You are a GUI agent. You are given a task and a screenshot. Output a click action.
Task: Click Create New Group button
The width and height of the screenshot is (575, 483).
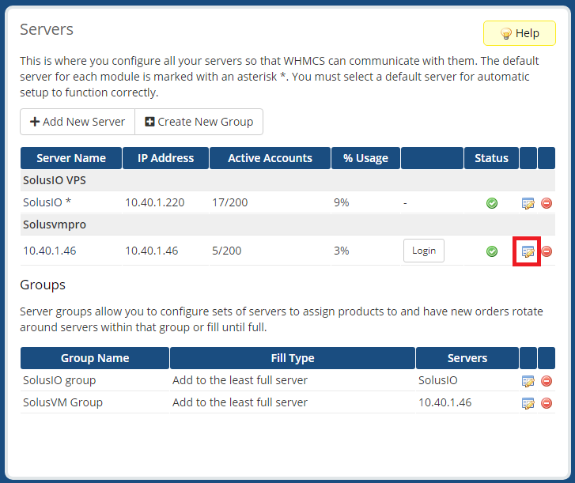coord(199,122)
